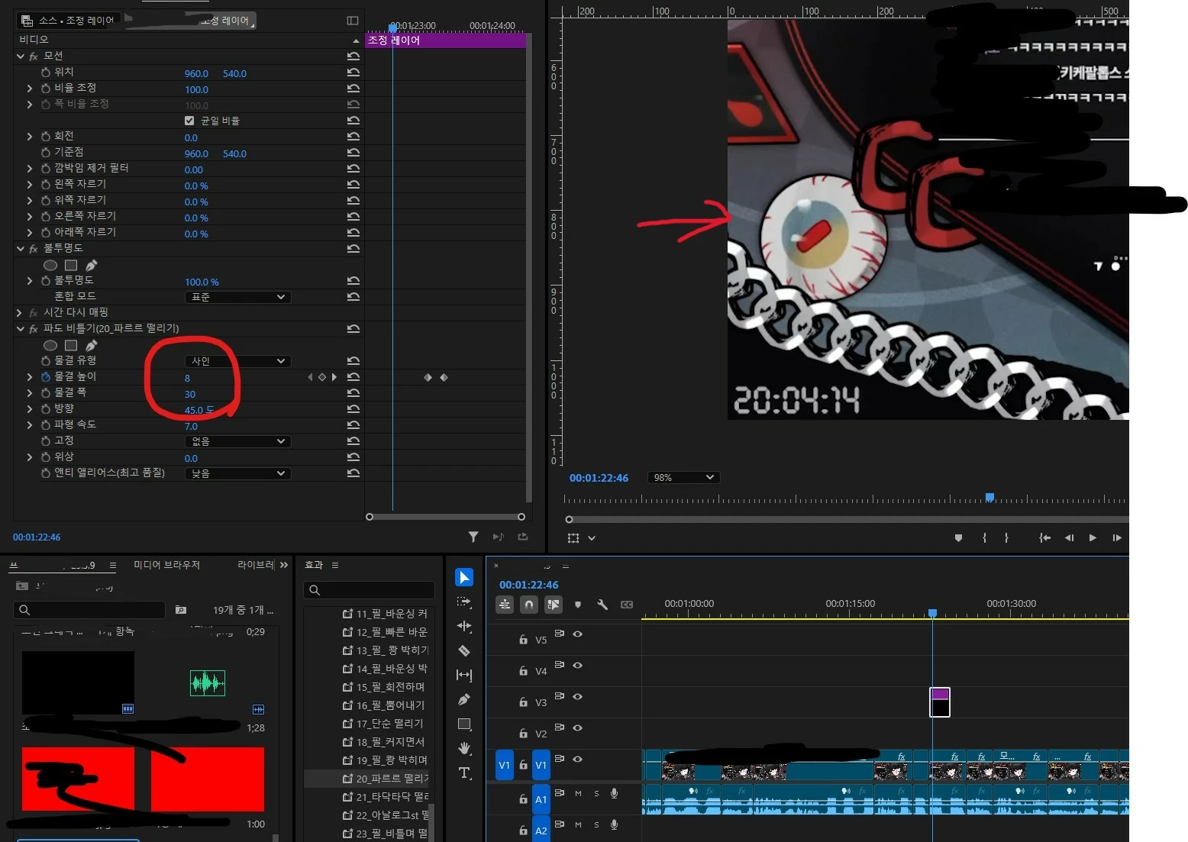Viewport: 1188px width, 842px height.
Task: Add a marker in the timeline header
Action: point(578,605)
